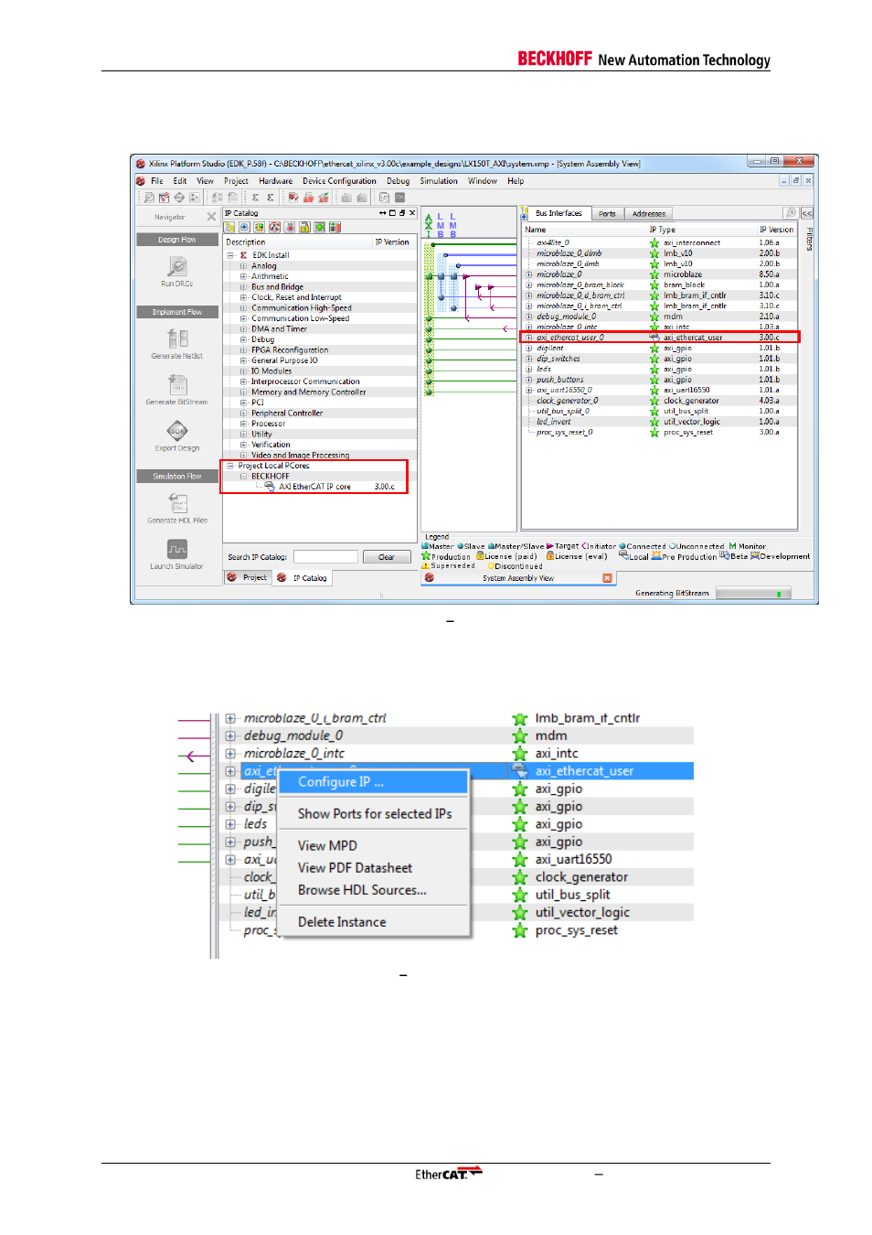The height and width of the screenshot is (1235, 872).
Task: Close the System Assembly View tab
Action: click(x=607, y=578)
